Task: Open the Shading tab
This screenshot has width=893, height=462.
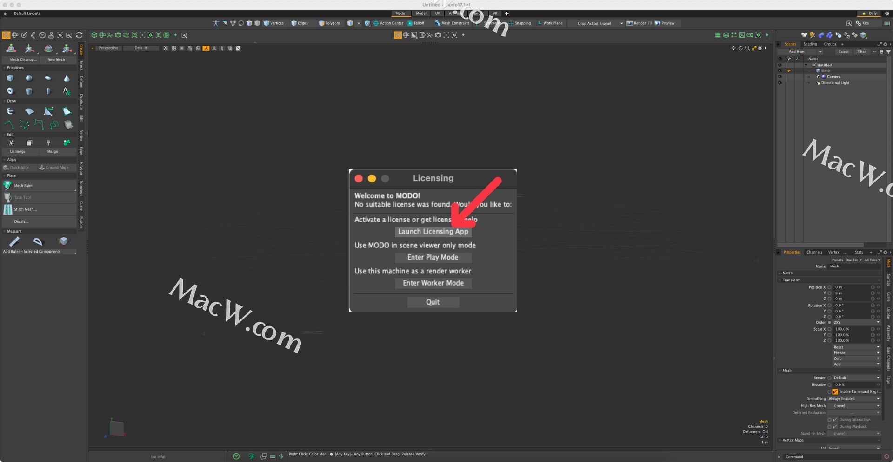Action: tap(810, 44)
